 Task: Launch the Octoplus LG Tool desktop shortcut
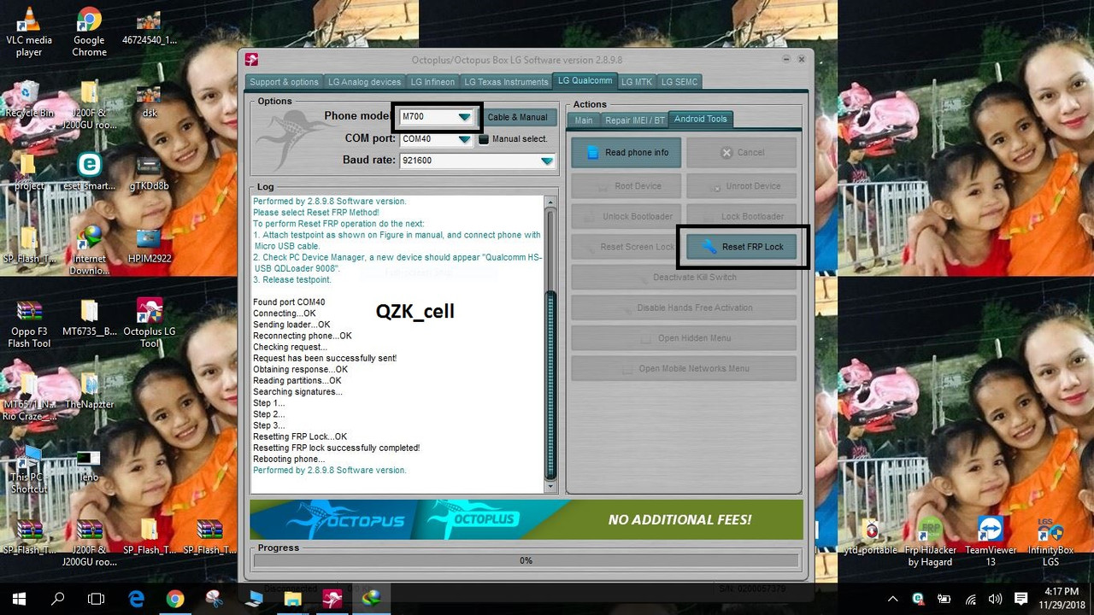(x=149, y=323)
